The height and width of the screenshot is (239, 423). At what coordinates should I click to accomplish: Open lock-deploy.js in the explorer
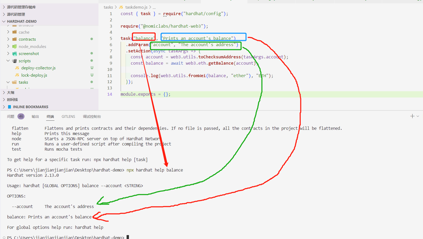click(34, 75)
